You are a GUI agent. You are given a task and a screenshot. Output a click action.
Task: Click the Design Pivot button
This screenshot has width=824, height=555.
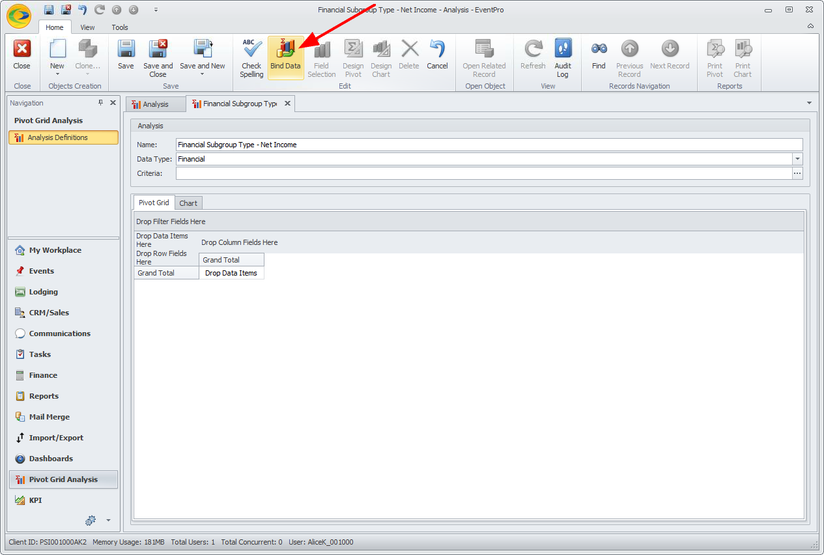[353, 57]
